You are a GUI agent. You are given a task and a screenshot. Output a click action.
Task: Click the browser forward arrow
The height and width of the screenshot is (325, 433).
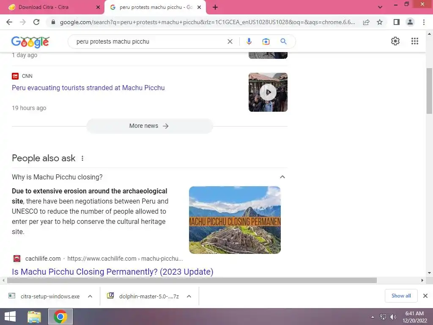point(23,22)
